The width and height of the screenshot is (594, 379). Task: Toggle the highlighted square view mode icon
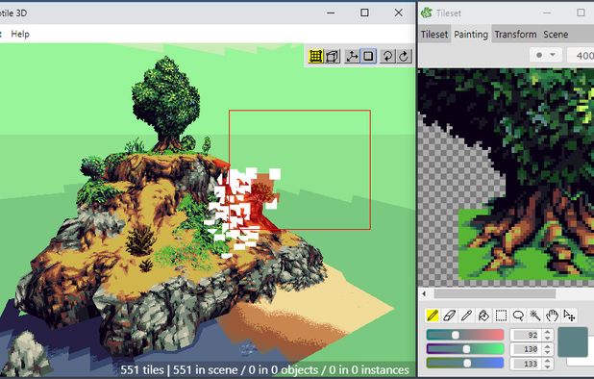click(x=368, y=56)
